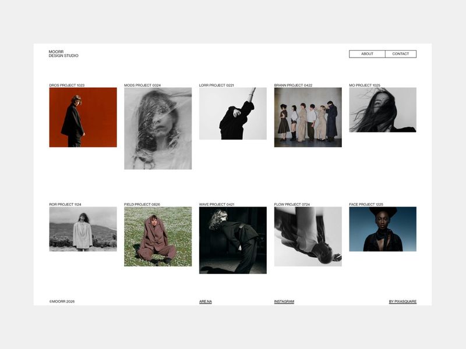Open the FIELD PROJECT 0826 grass photo
The width and height of the screenshot is (466, 349).
click(158, 237)
